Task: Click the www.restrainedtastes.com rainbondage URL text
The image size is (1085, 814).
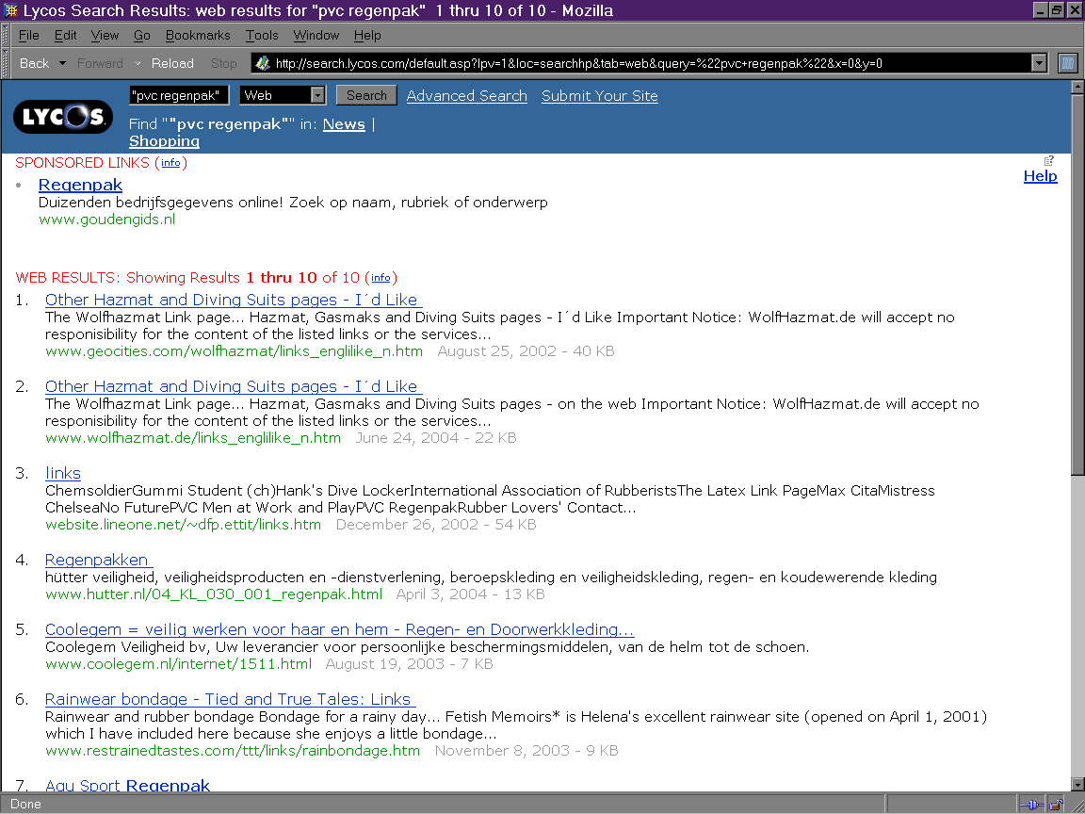Action: pos(233,750)
